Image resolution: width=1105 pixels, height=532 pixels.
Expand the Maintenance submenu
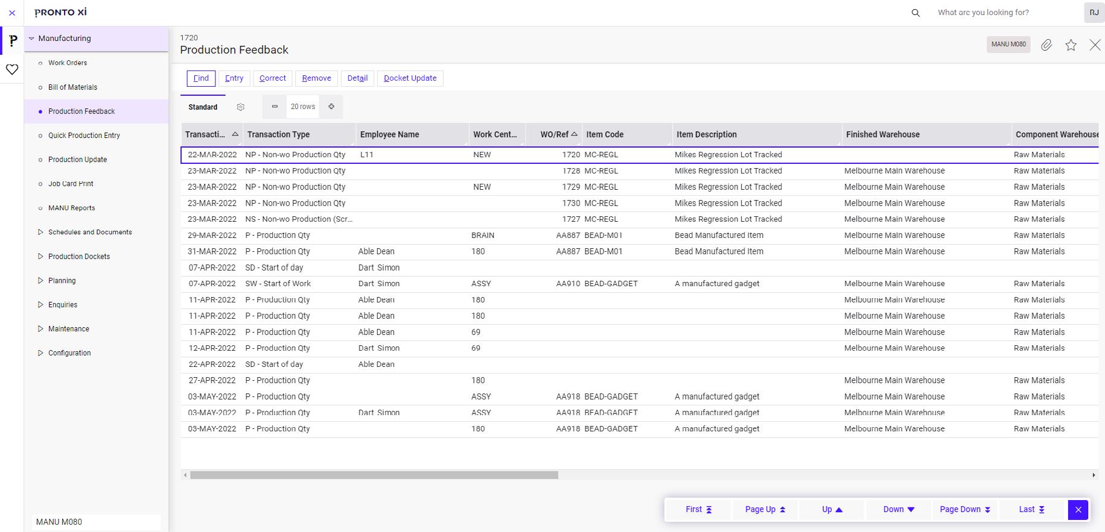click(40, 328)
